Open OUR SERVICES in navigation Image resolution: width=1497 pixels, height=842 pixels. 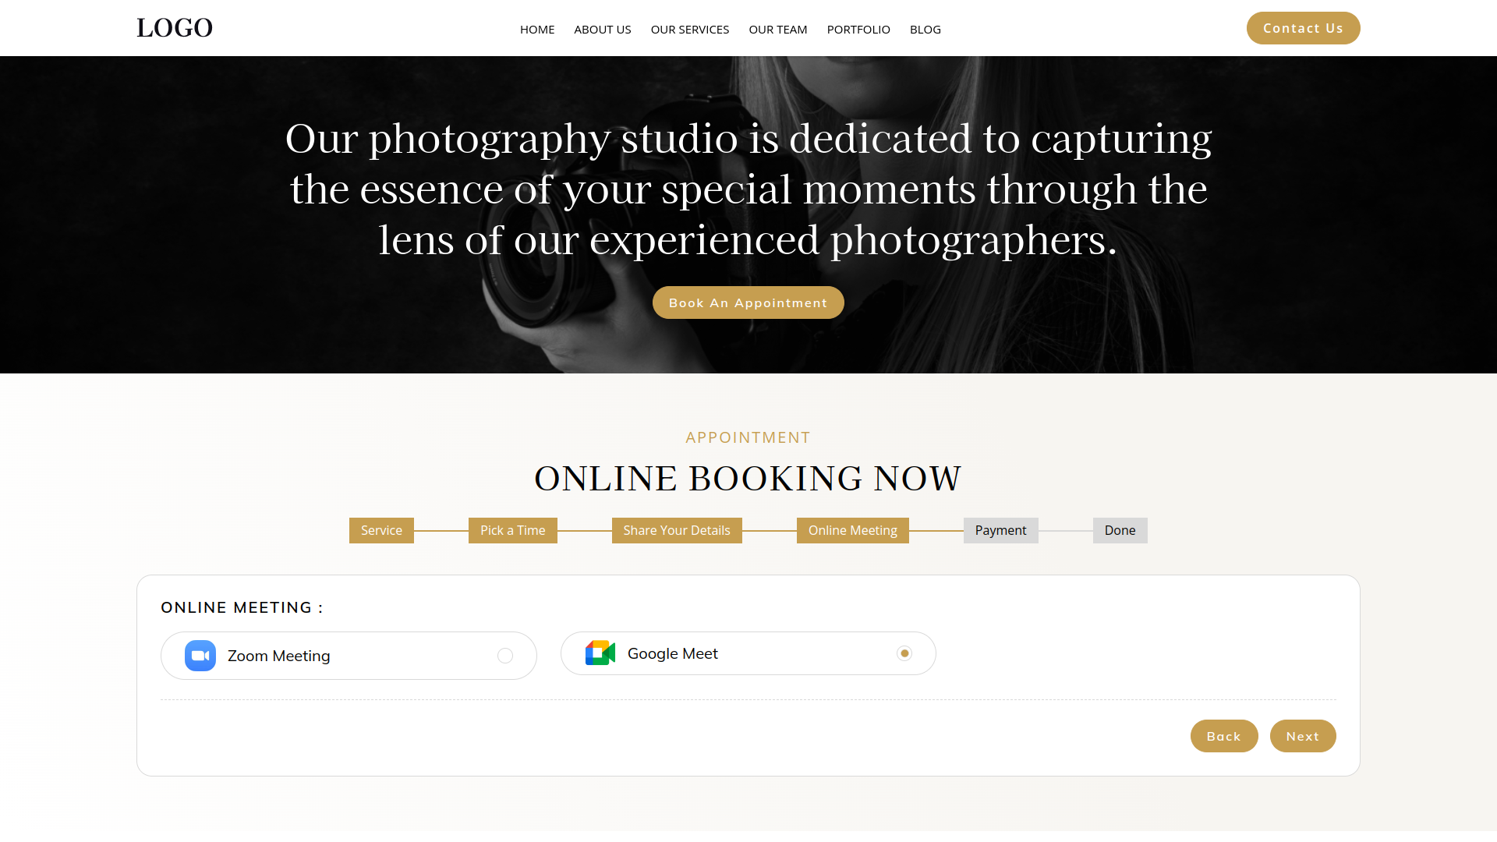point(690,30)
